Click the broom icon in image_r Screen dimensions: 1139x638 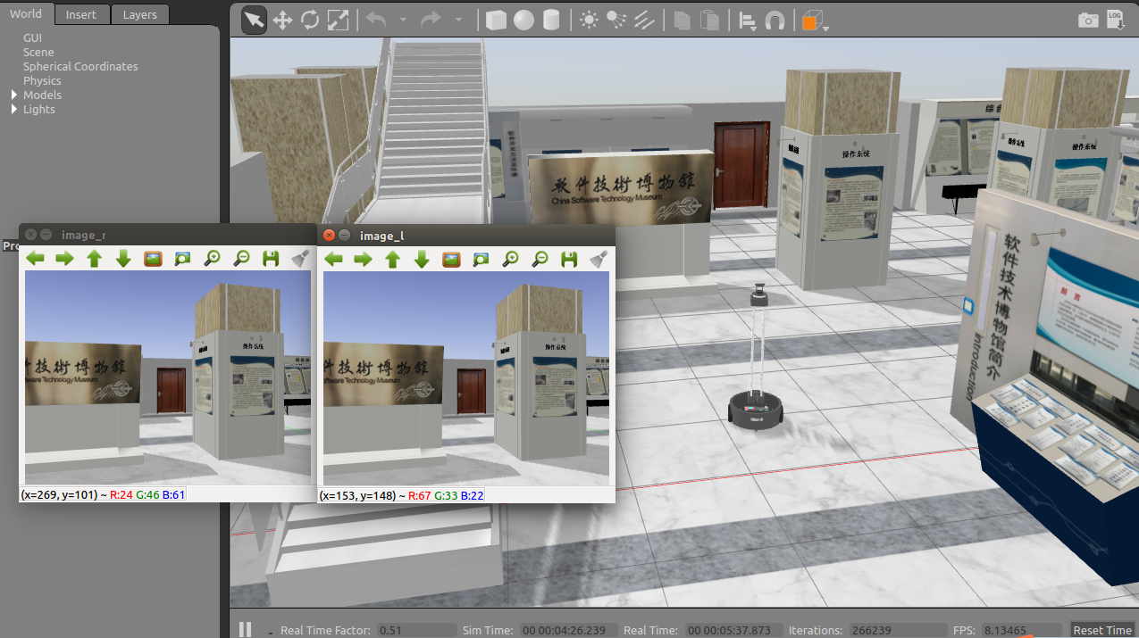300,259
